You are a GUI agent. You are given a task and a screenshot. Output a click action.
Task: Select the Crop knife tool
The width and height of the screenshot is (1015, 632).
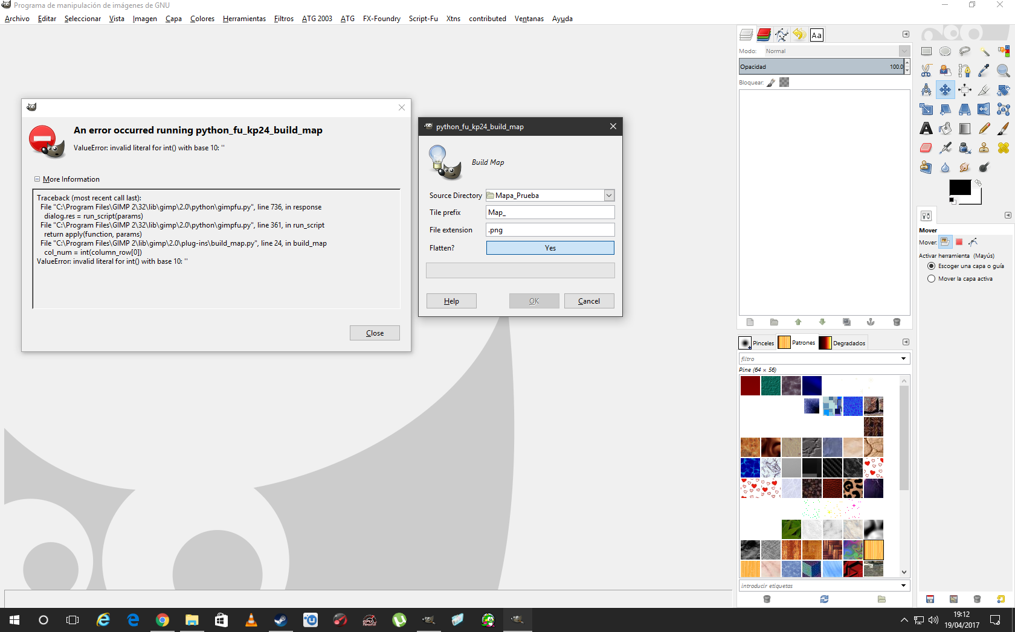(x=984, y=90)
